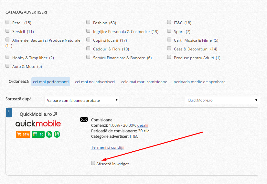Image resolution: width=267 pixels, height=184 pixels.
Task: Click the CATALOG ADVERTISERI heading
Action: pyautogui.click(x=26, y=12)
